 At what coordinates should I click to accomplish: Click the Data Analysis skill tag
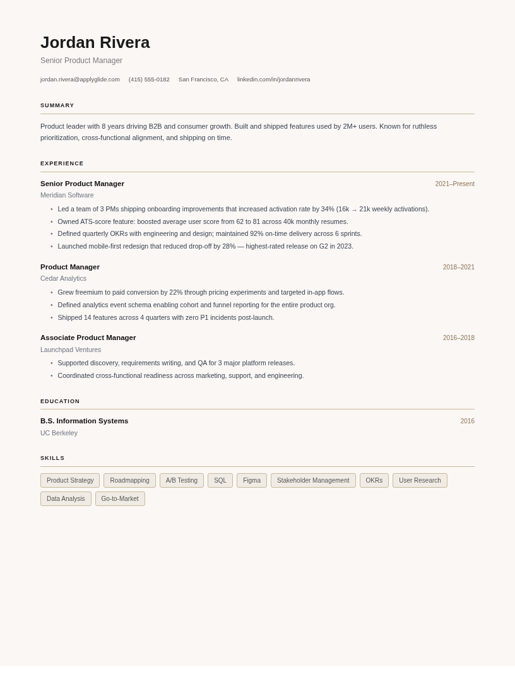[x=66, y=499]
